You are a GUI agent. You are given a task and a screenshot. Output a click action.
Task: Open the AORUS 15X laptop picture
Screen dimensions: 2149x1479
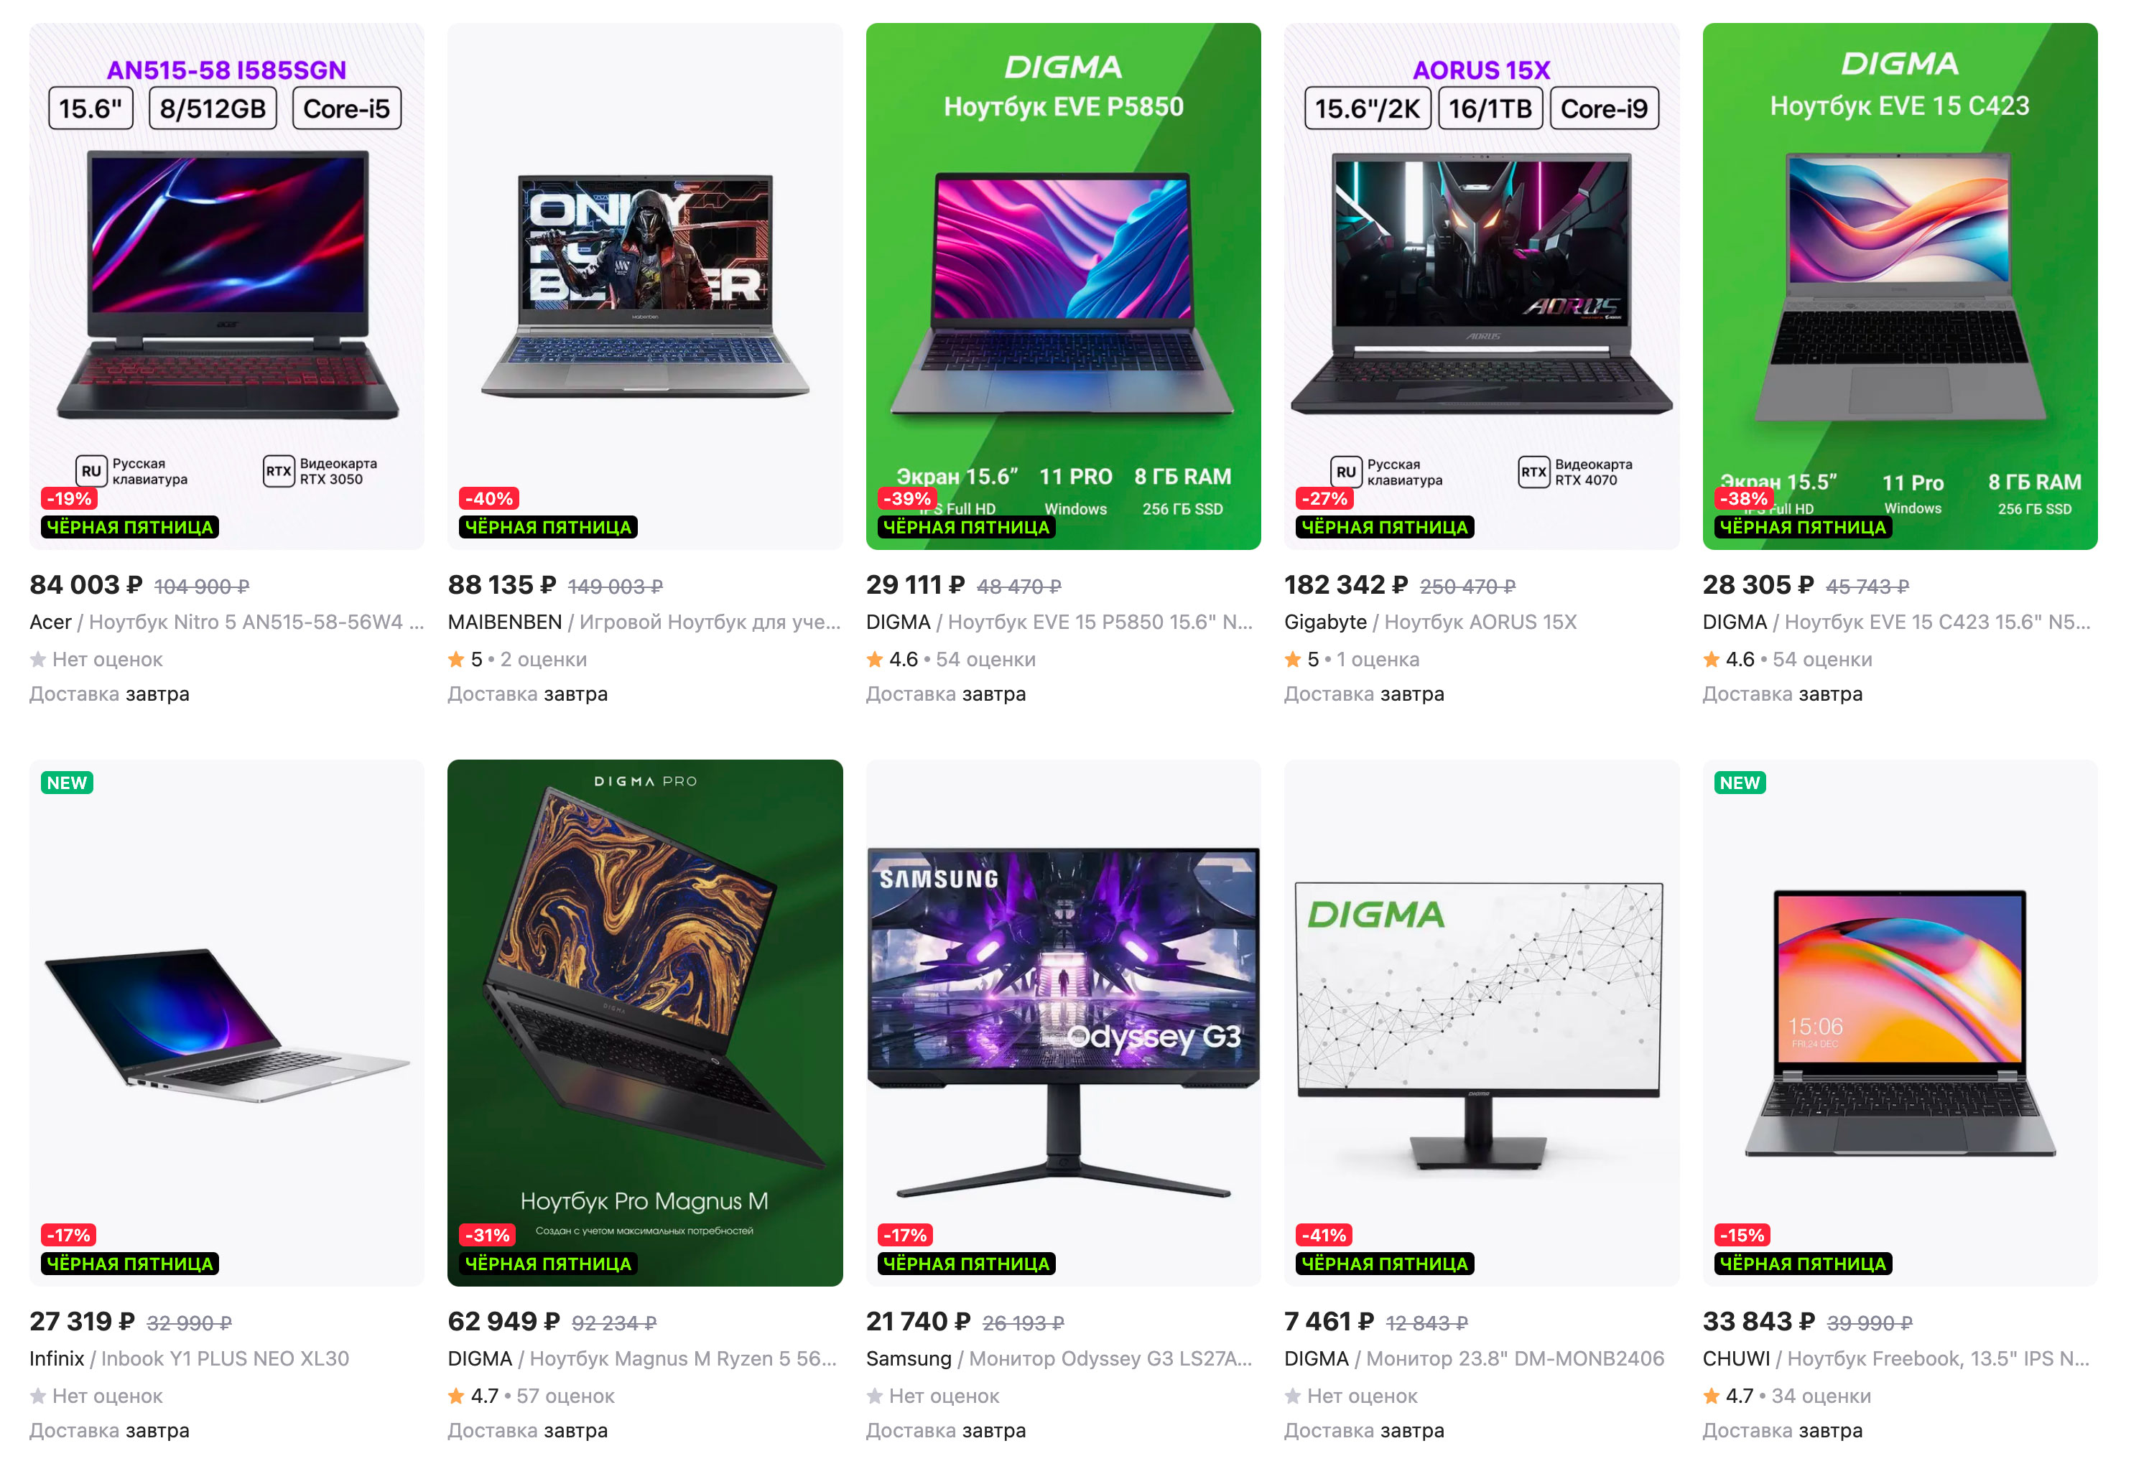click(1480, 286)
